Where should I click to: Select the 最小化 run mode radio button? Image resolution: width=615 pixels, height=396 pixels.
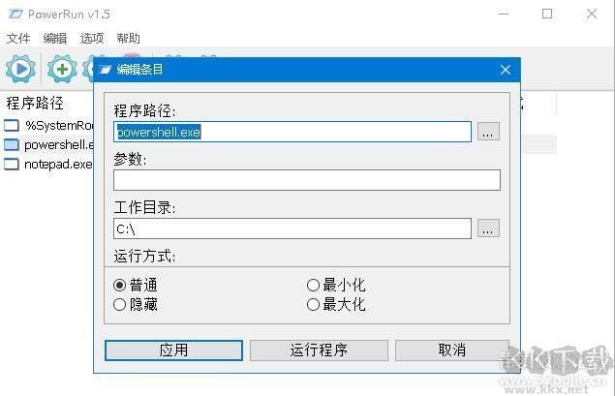(313, 285)
